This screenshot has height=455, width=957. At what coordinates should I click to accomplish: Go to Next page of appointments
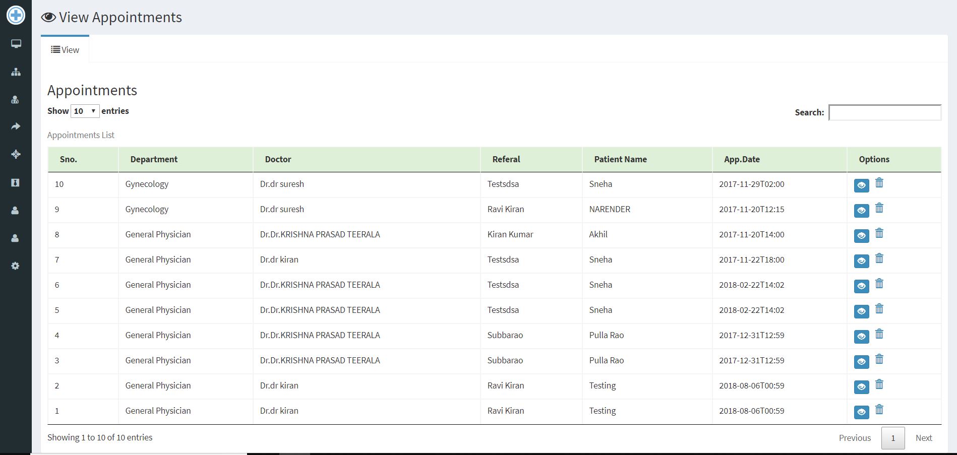click(923, 438)
